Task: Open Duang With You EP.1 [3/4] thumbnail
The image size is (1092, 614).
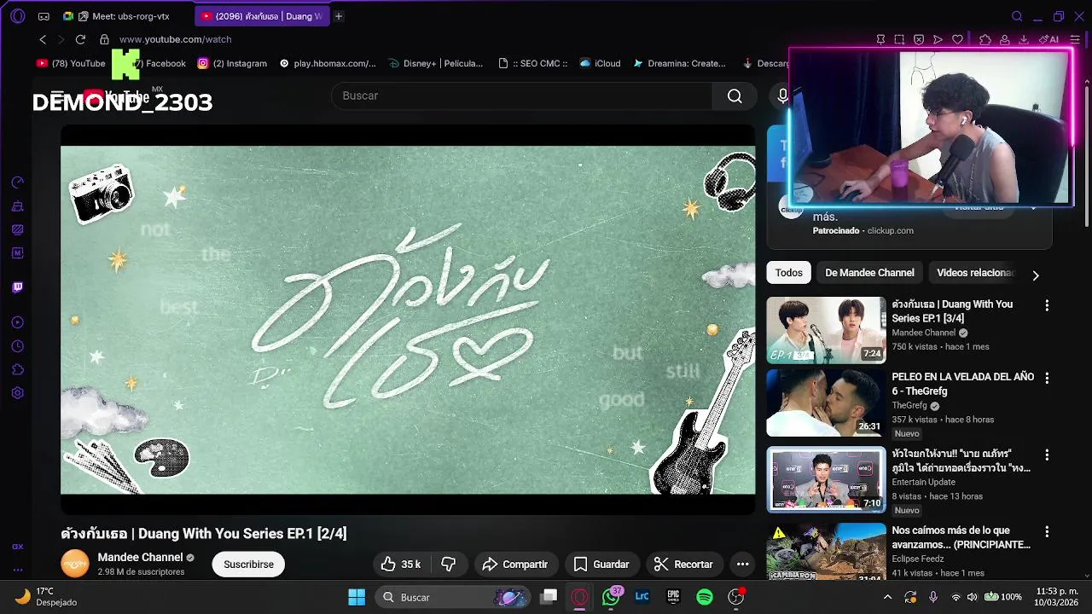Action: point(826,330)
